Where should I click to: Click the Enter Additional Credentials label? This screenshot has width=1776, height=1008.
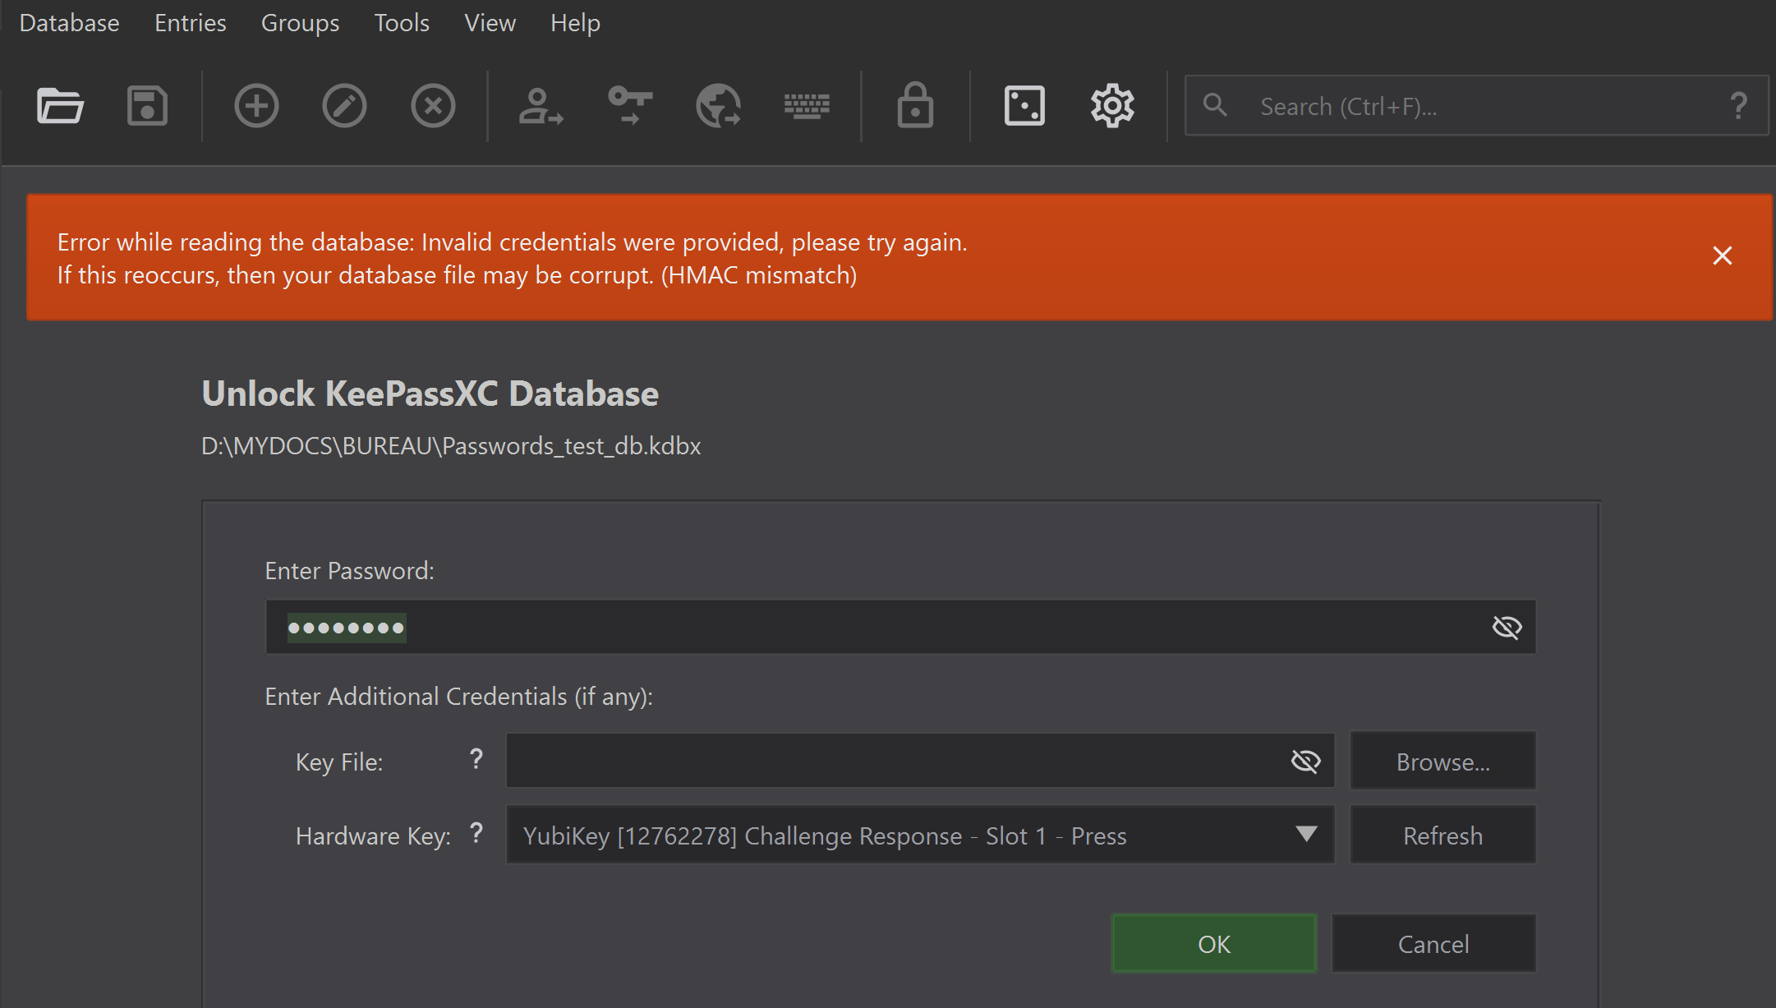tap(458, 697)
